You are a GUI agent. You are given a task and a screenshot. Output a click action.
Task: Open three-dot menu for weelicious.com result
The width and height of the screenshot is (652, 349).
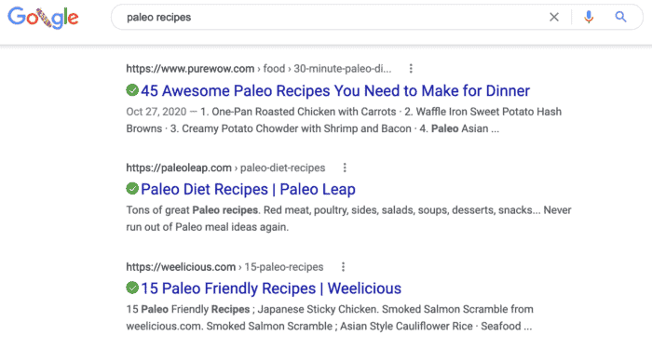point(343,267)
